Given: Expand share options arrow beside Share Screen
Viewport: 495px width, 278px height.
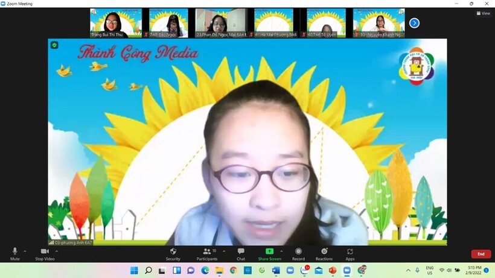Looking at the screenshot, I should click(x=281, y=251).
